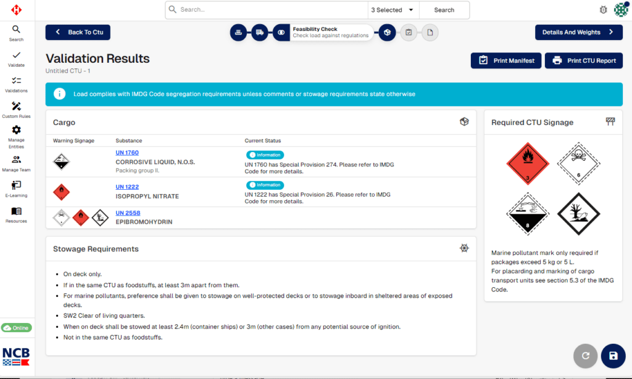Click the truck step icon in progress bar

(x=260, y=33)
